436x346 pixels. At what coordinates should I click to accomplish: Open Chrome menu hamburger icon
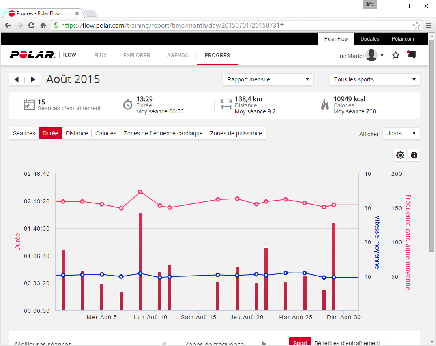[x=428, y=26]
